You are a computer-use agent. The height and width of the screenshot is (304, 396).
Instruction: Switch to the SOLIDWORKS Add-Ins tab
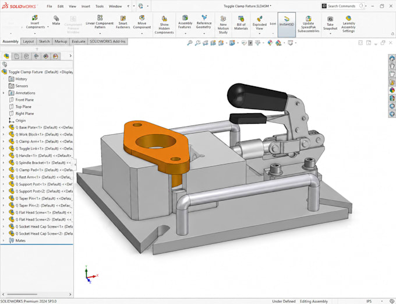click(x=108, y=41)
